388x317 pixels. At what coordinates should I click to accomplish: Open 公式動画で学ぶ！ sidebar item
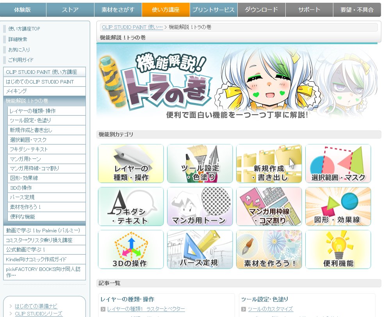(44, 250)
